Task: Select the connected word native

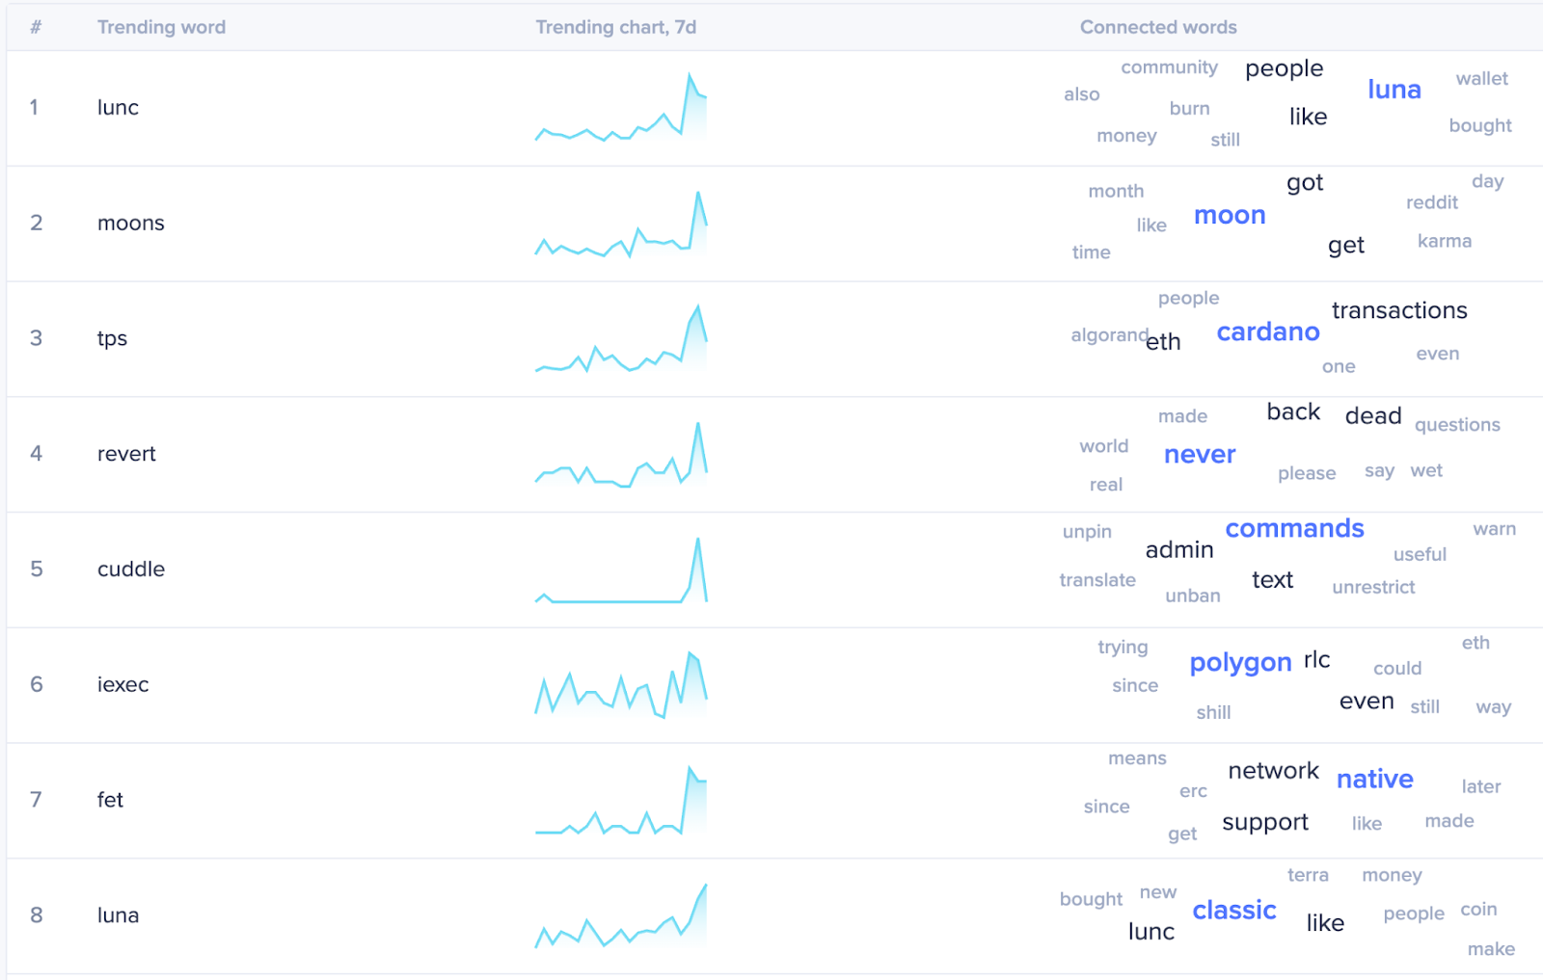Action: [1375, 779]
